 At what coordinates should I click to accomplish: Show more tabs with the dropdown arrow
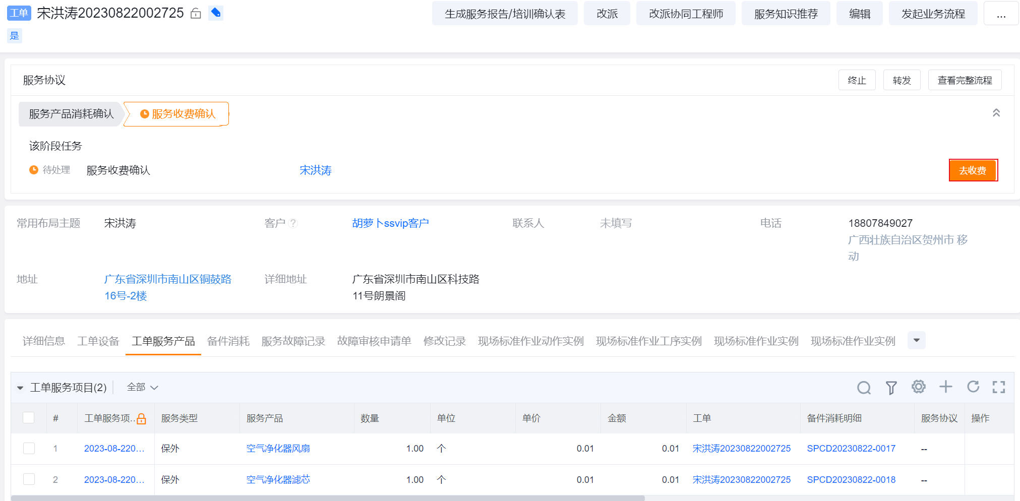pos(916,340)
